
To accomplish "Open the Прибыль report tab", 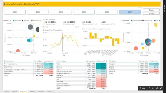I will pos(15,92).
